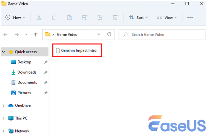Select Network in the sidebar
This screenshot has height=137, width=207.
click(19, 131)
